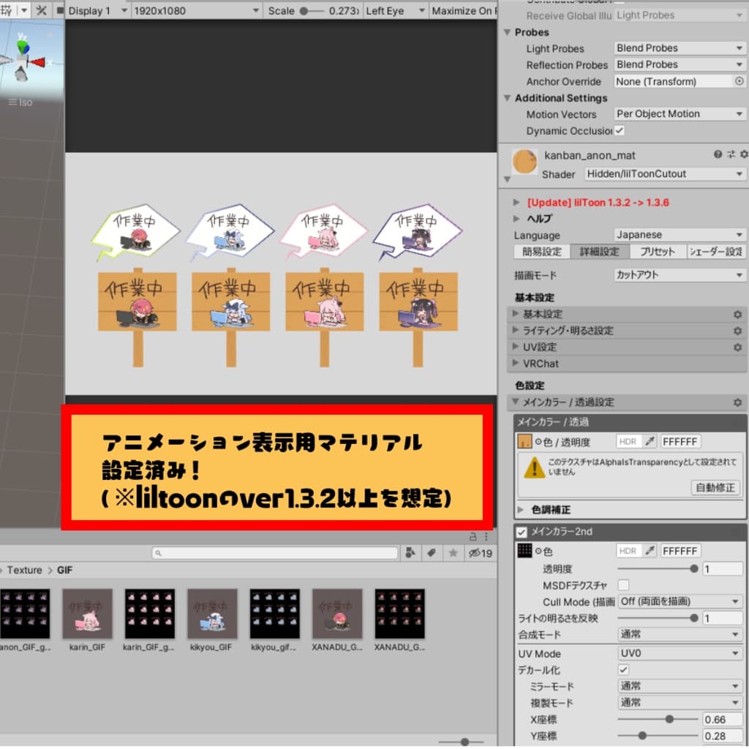Open the gear settings on メインカラー/透過設定 section
This screenshot has height=749, width=749.
point(737,401)
